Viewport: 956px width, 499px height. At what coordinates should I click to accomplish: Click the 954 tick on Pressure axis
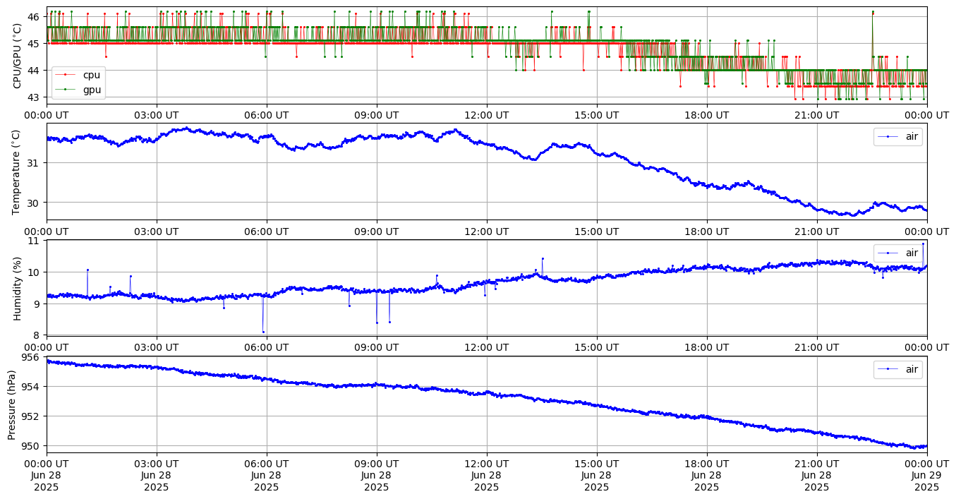coord(32,387)
